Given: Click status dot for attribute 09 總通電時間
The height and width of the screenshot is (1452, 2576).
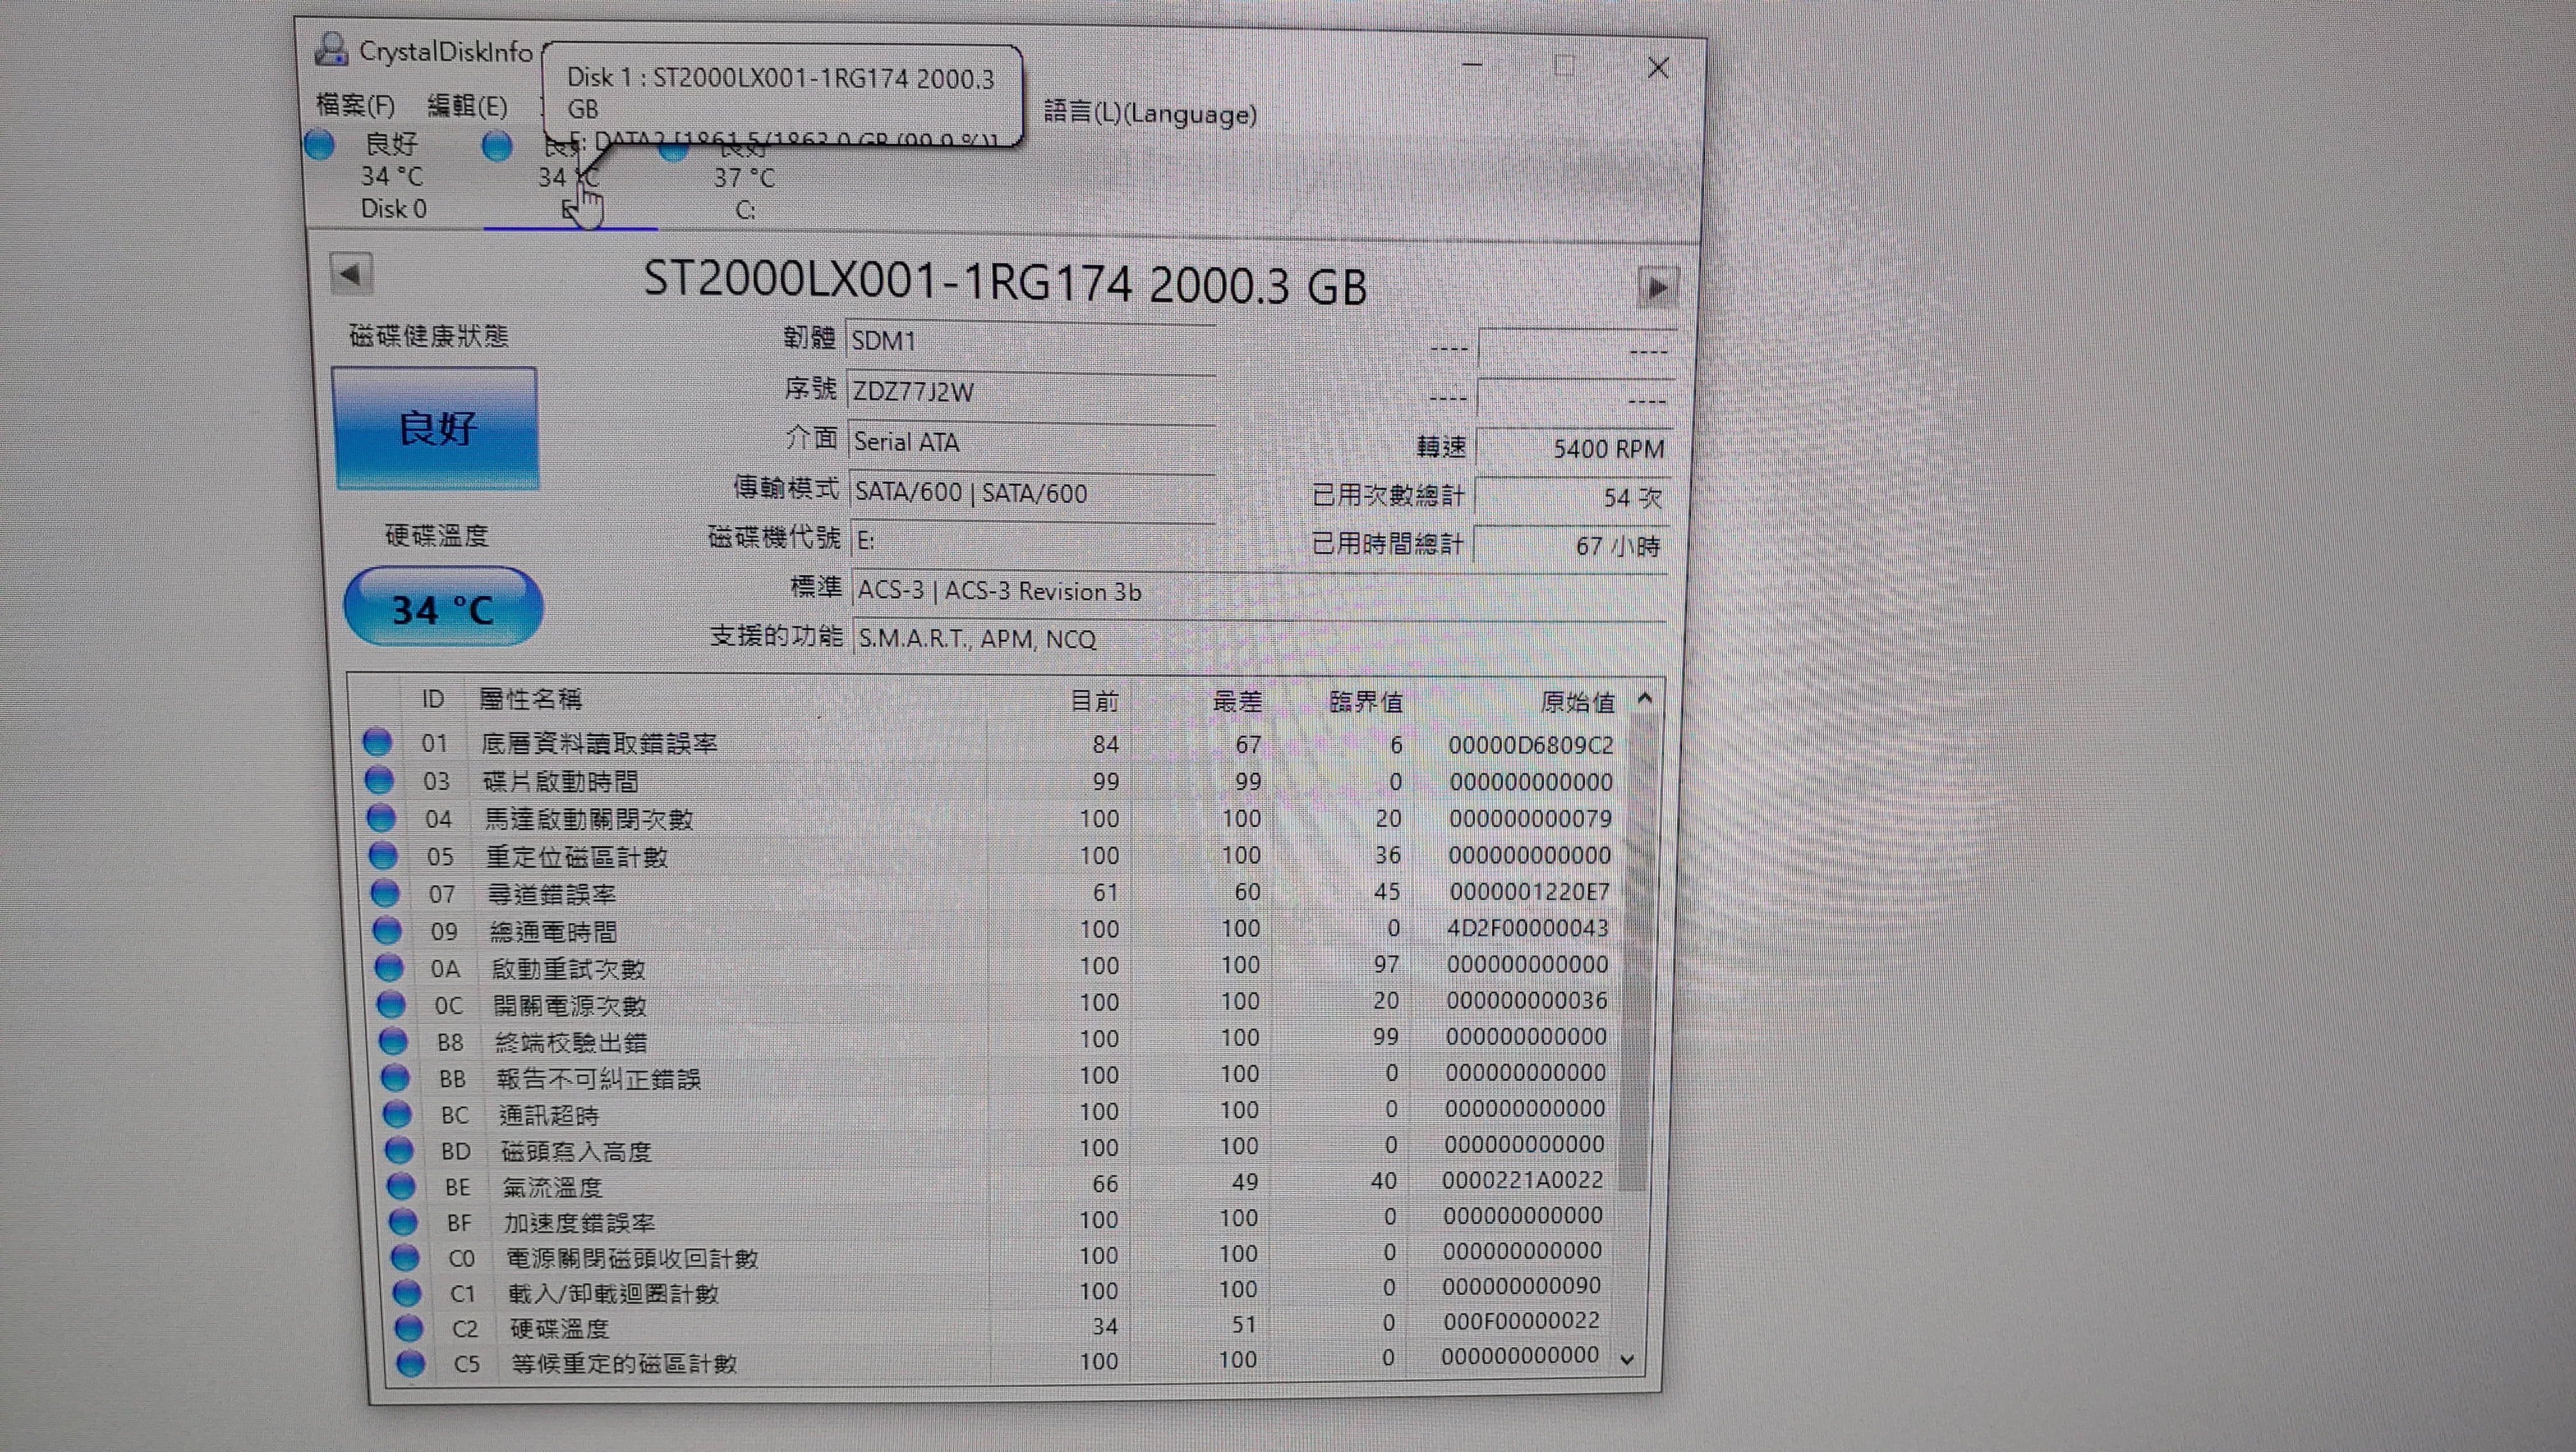Looking at the screenshot, I should pos(387,931).
